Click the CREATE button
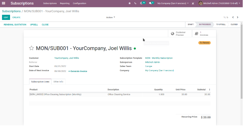243x126 pixels. [x=17, y=17]
